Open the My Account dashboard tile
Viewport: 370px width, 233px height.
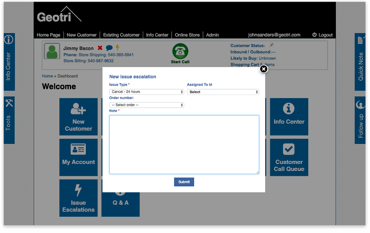(78, 157)
